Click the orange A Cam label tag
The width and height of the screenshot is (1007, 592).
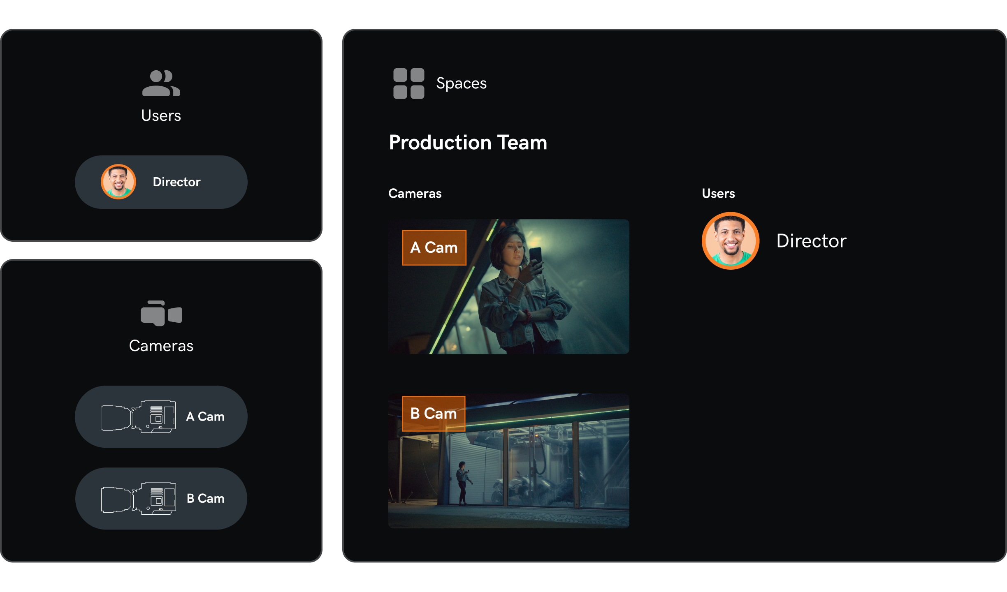tap(434, 248)
